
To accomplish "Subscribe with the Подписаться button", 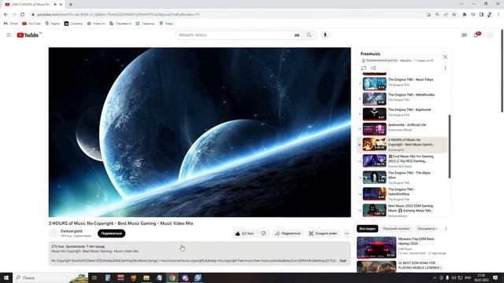I will pos(112,233).
